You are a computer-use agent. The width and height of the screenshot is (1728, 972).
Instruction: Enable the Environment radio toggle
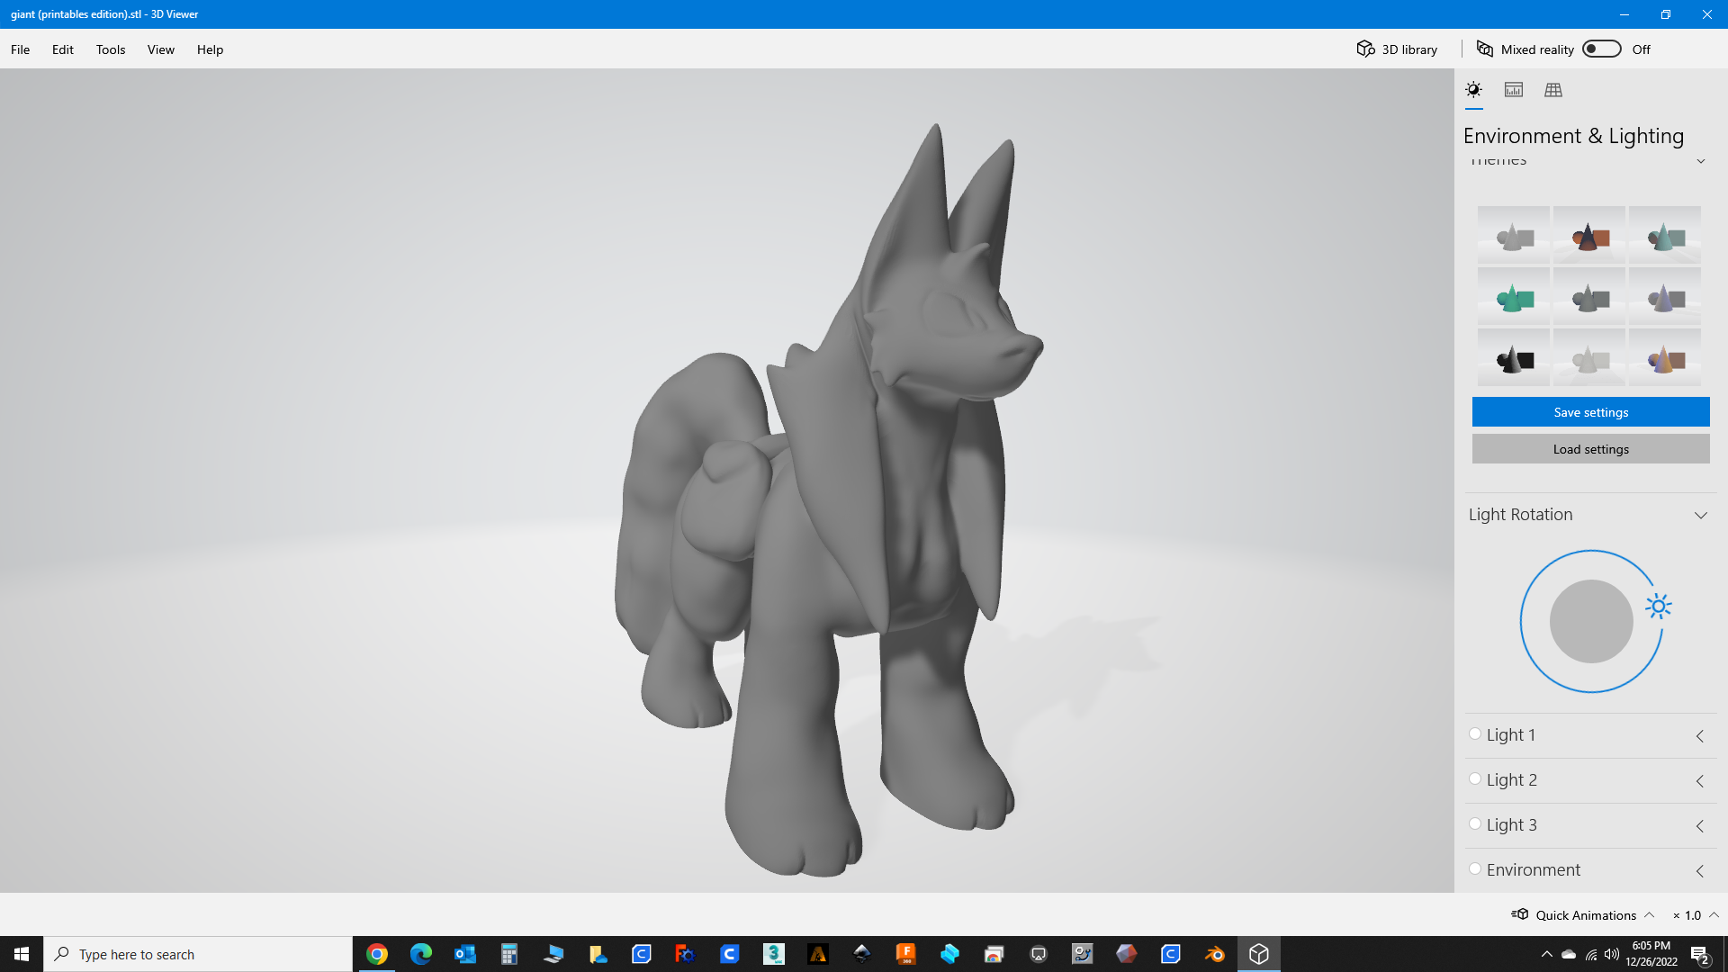tap(1475, 869)
